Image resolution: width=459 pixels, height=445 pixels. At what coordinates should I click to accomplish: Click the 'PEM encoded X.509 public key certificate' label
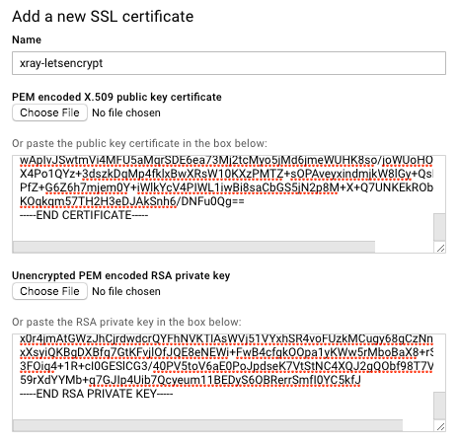coord(116,97)
